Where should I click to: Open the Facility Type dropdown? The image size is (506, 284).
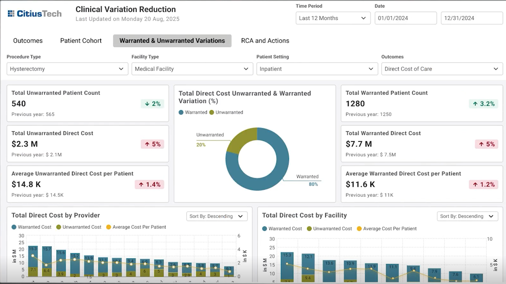(192, 69)
